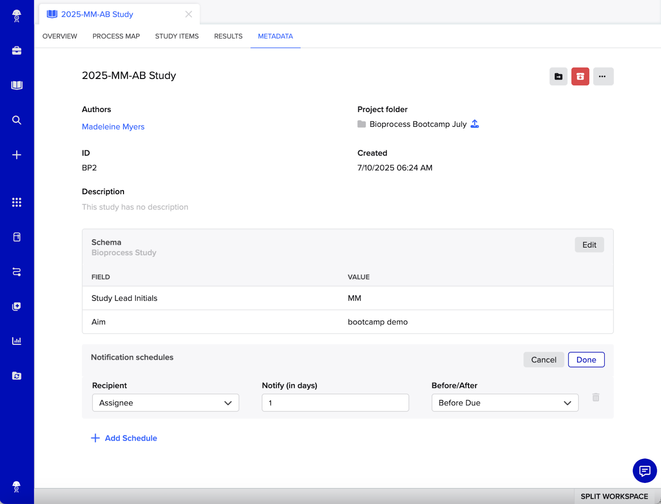
Task: Click the move-to-folder icon button
Action: click(x=558, y=76)
